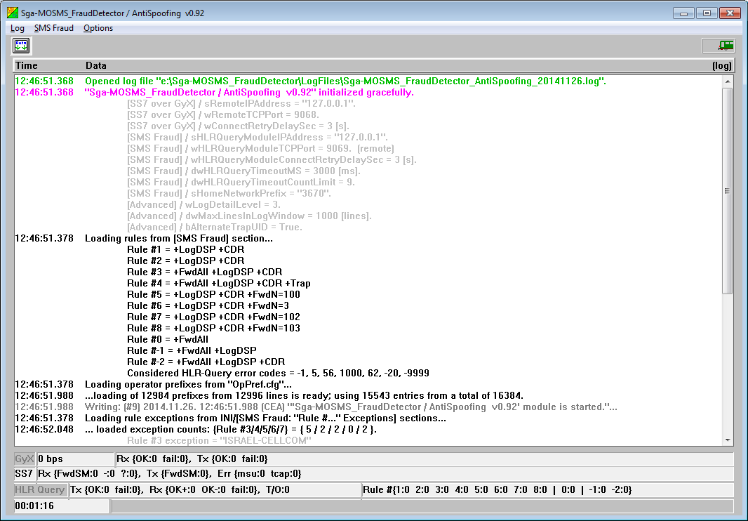
Task: Select the wConnectRetryDelaySec = 3 line
Action: point(238,126)
